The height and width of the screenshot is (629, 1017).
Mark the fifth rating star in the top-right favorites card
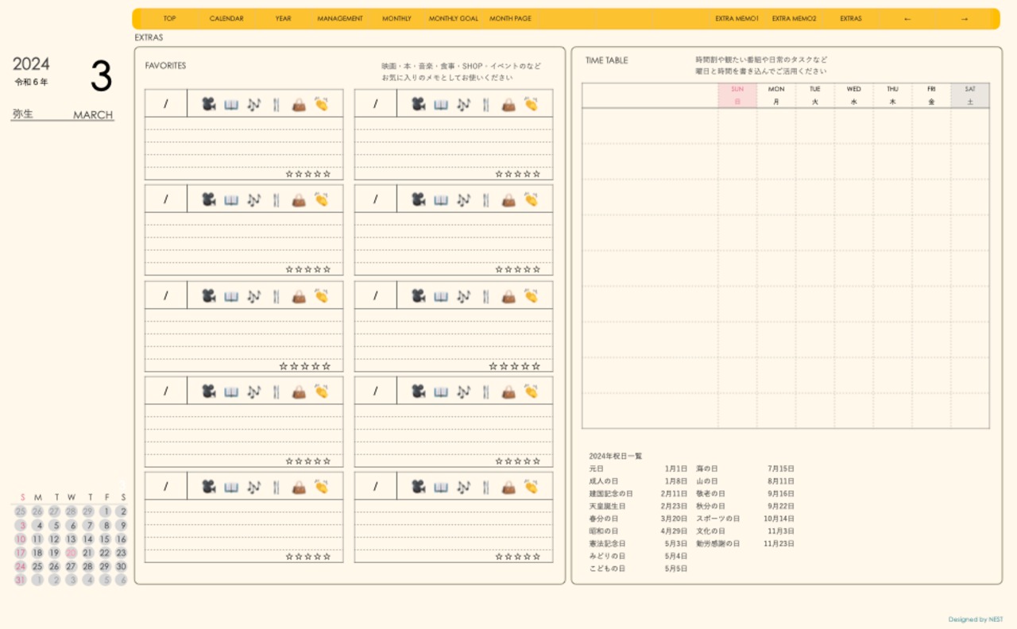coord(537,174)
